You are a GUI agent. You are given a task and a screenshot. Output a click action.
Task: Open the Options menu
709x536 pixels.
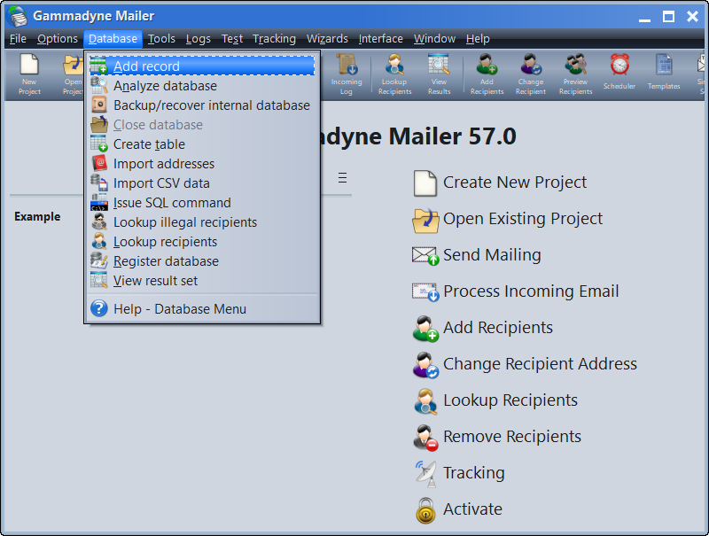point(58,39)
